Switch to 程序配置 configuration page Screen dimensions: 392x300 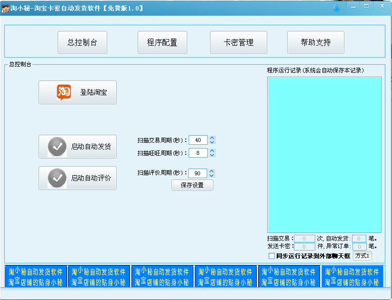pos(162,42)
